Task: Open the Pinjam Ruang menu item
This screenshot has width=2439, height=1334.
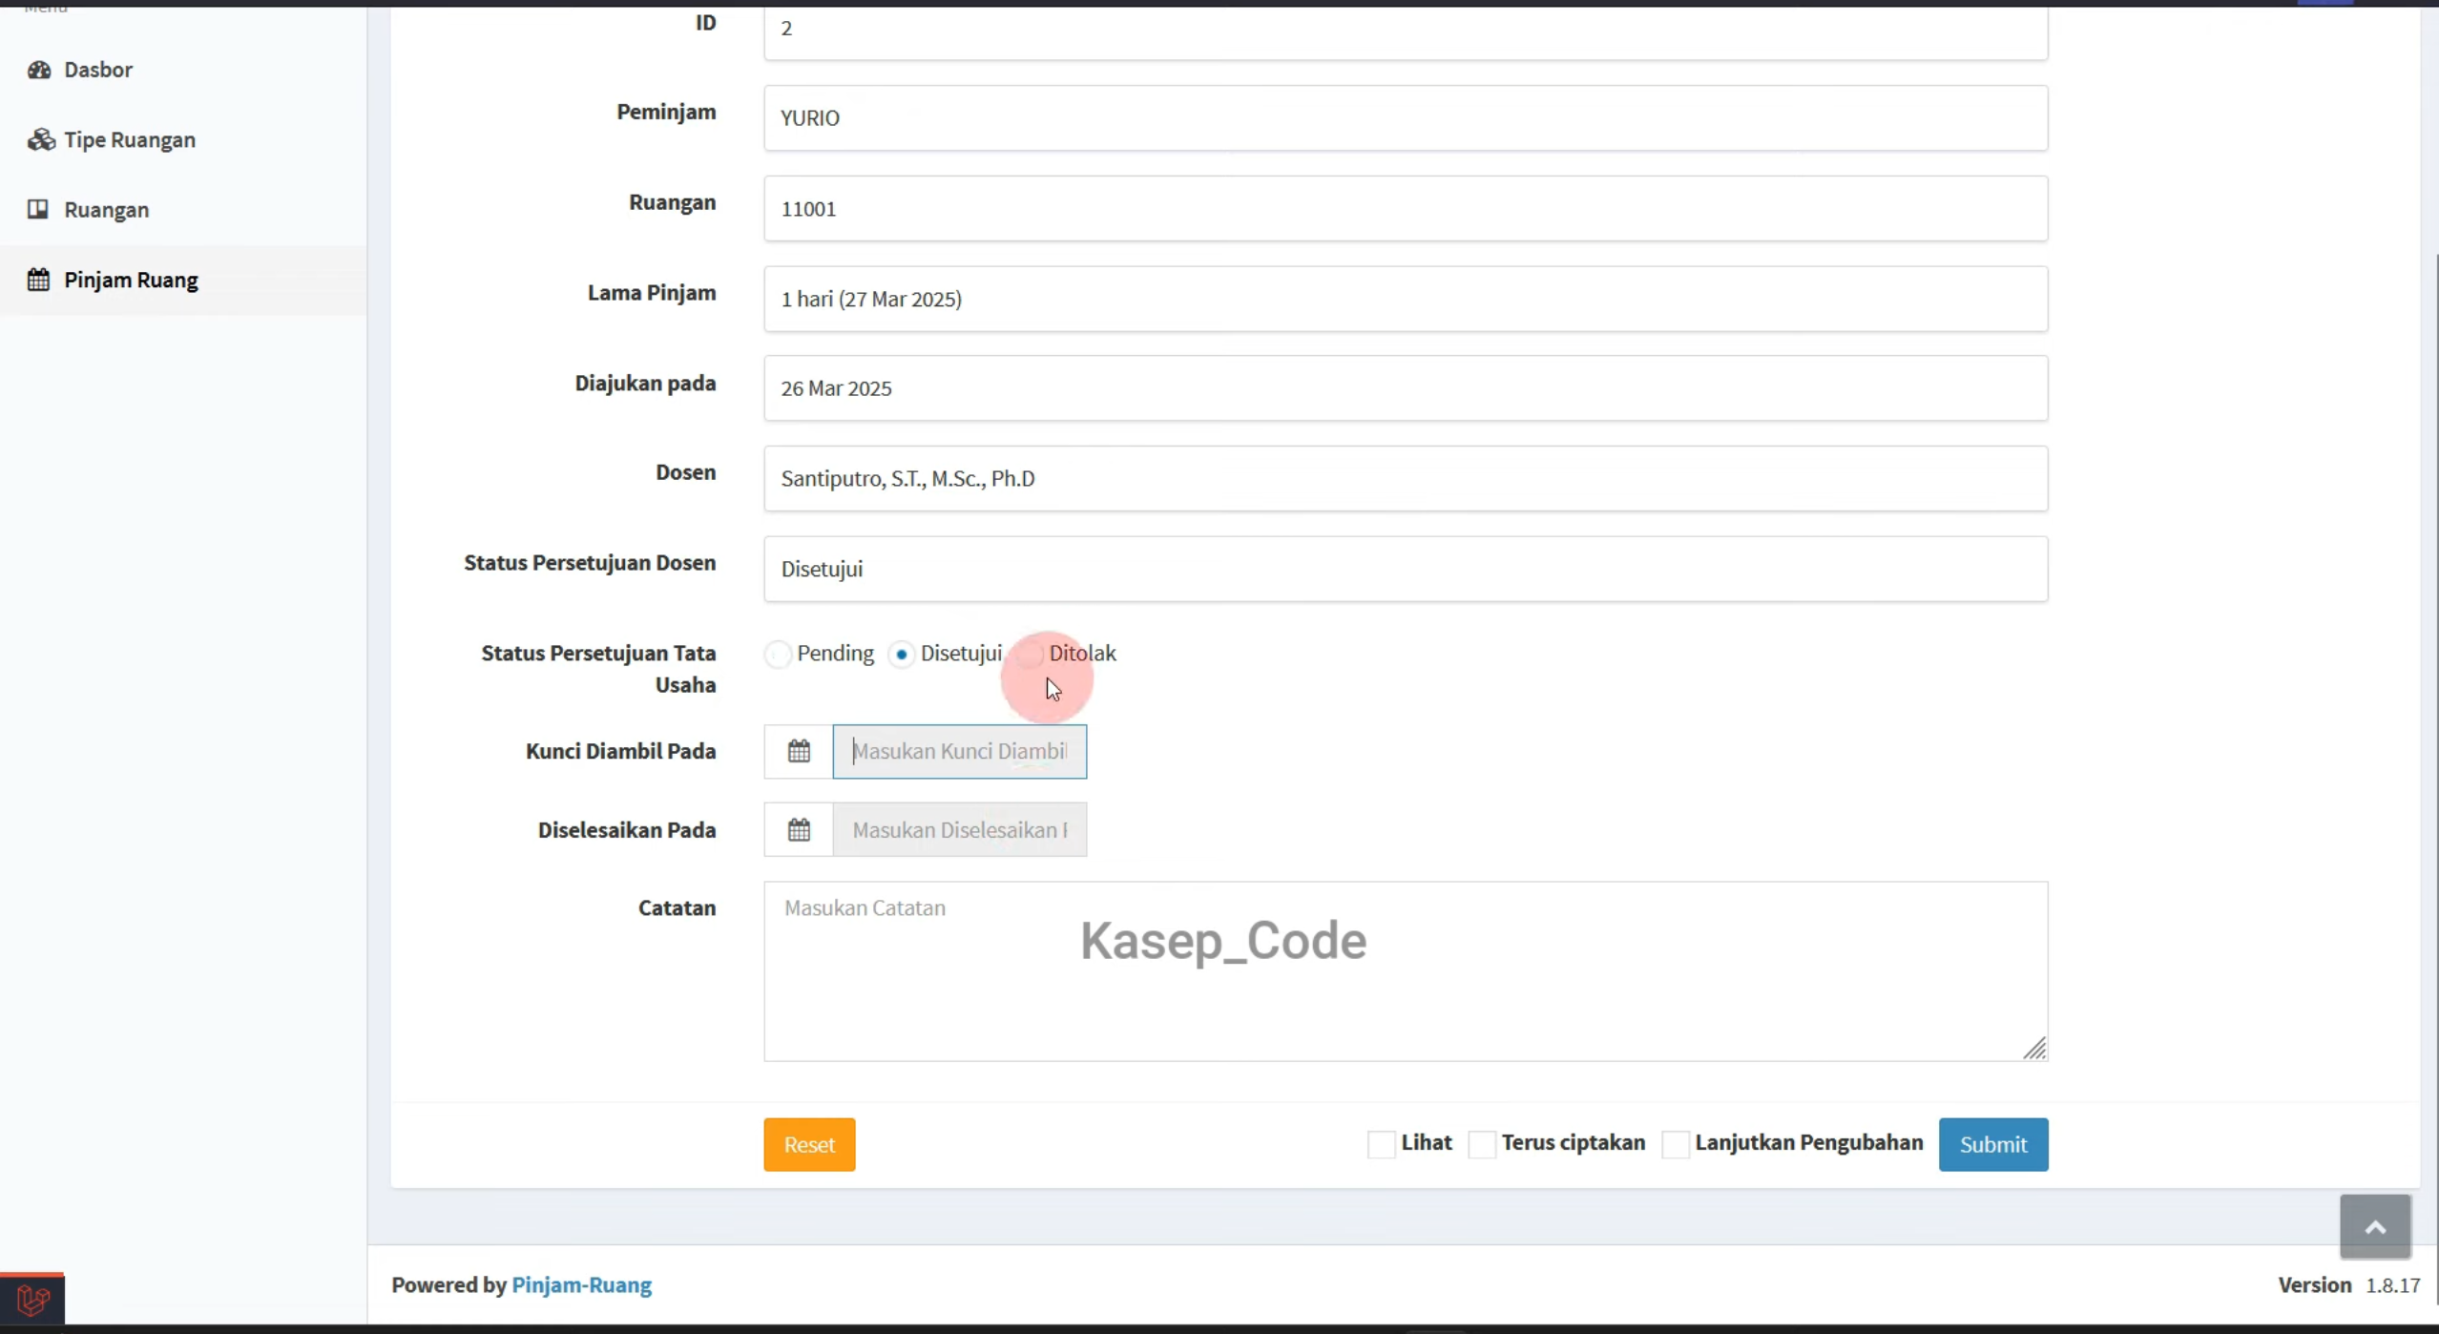Action: 183,280
